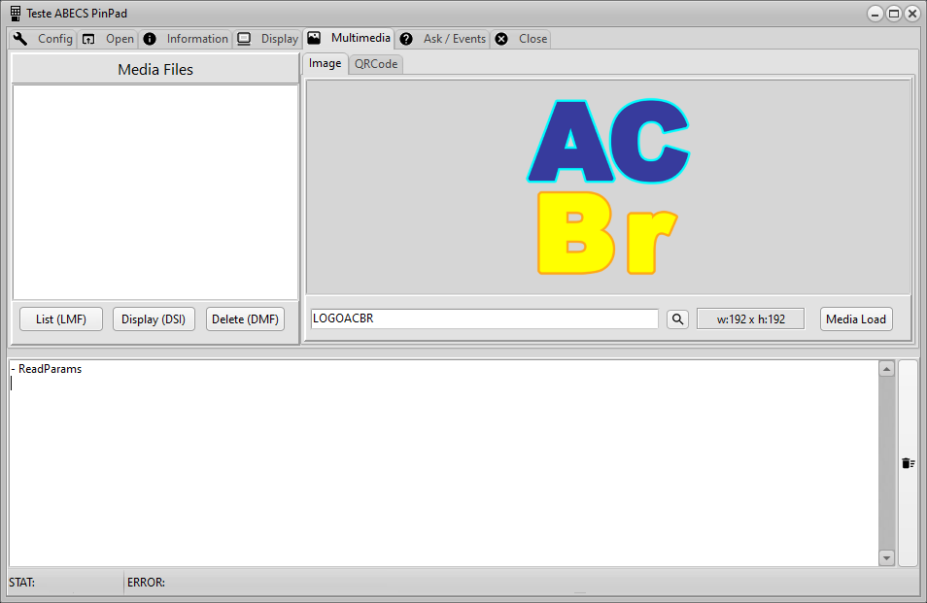Click the picture icon on Multimedia tab

tap(314, 39)
